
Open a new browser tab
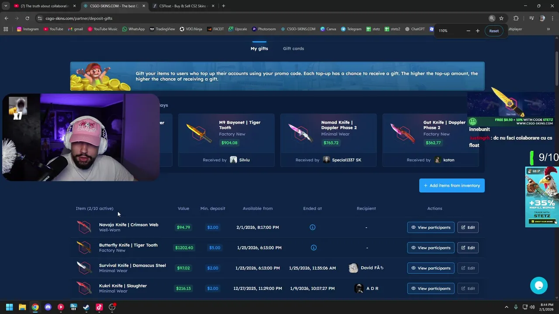(224, 6)
